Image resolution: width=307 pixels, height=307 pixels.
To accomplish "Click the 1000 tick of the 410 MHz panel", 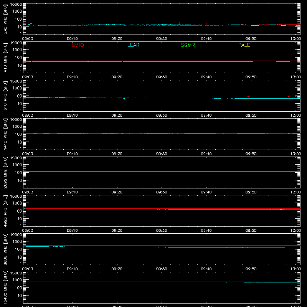I will tap(17, 50).
